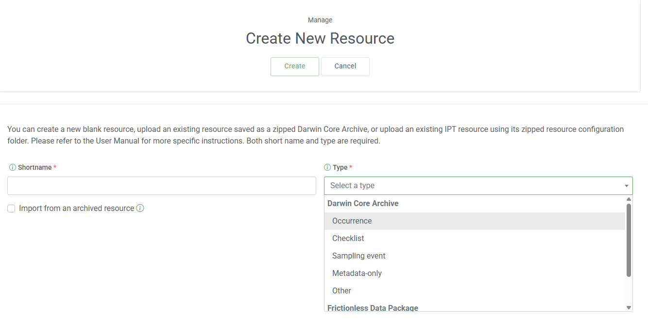Click inside the Shortname input field
The image size is (648, 322).
pyautogui.click(x=161, y=185)
